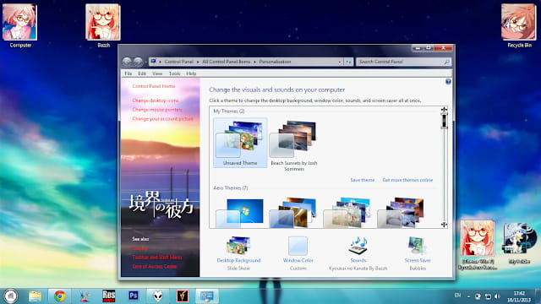The image size is (541, 304).
Task: Click the blue help question mark icon
Action: [x=448, y=82]
